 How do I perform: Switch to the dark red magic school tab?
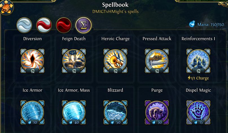[x=64, y=25]
